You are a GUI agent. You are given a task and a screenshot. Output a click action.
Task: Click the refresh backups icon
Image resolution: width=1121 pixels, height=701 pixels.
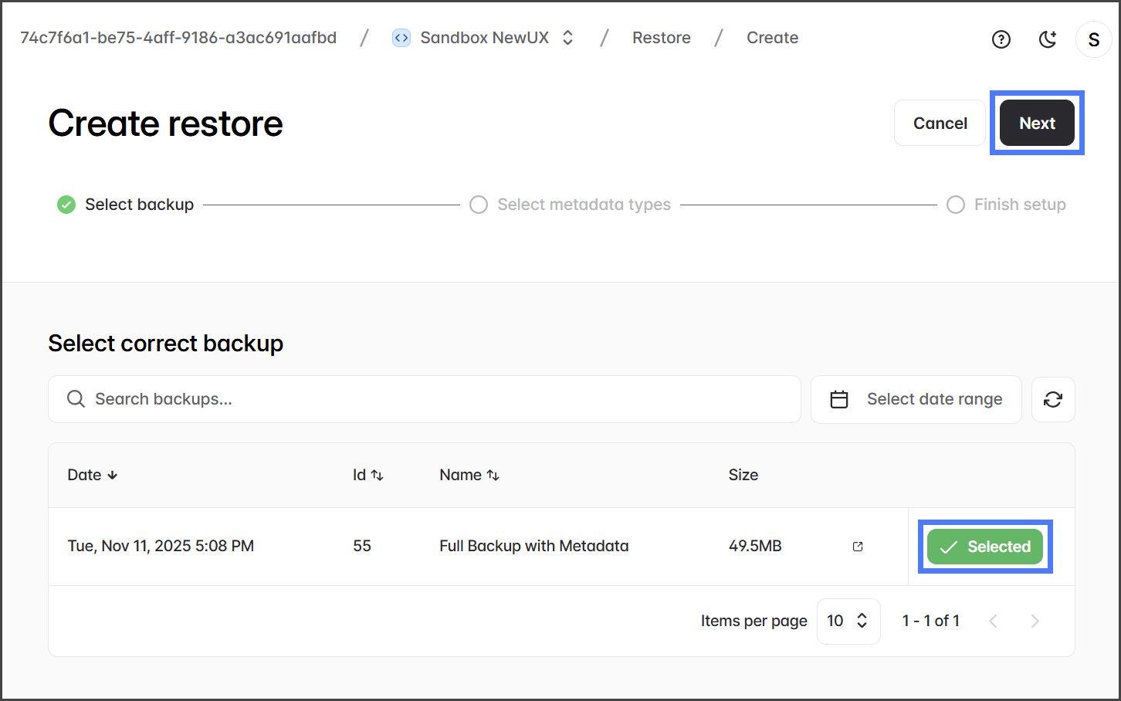(x=1053, y=399)
